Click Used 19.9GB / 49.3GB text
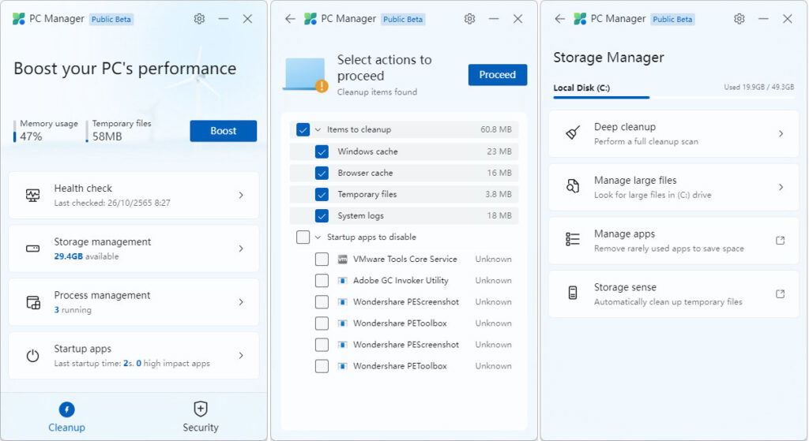809x441 pixels. point(759,88)
